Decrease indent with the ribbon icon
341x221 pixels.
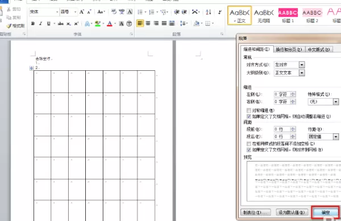click(x=177, y=12)
